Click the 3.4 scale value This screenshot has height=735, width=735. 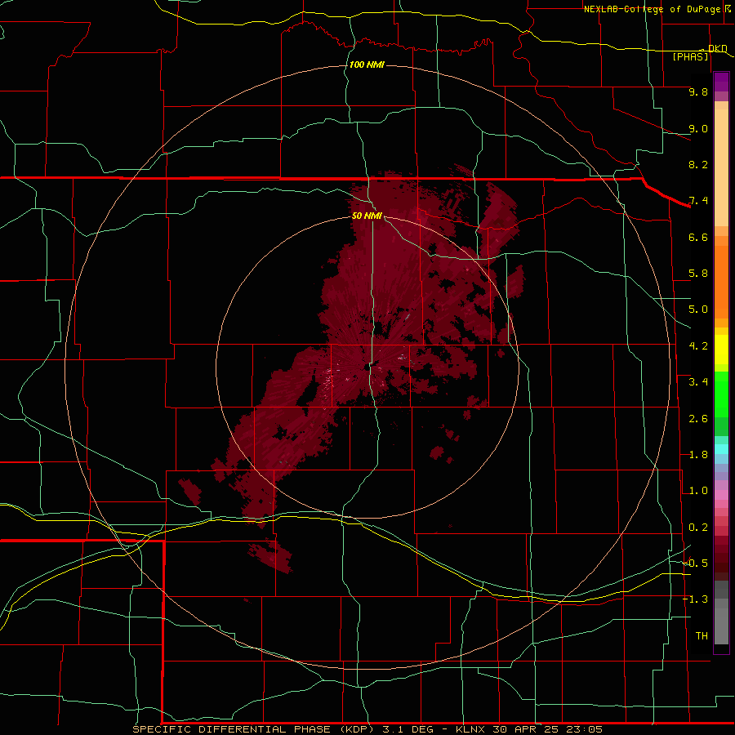[x=698, y=382]
